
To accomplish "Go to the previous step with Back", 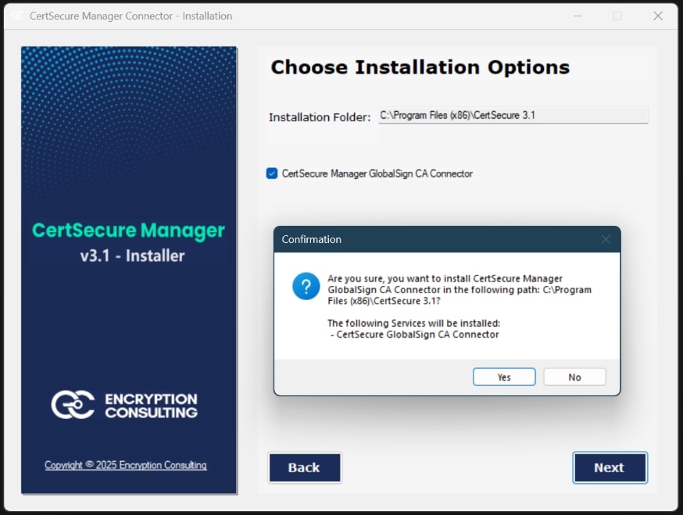I will [x=305, y=467].
